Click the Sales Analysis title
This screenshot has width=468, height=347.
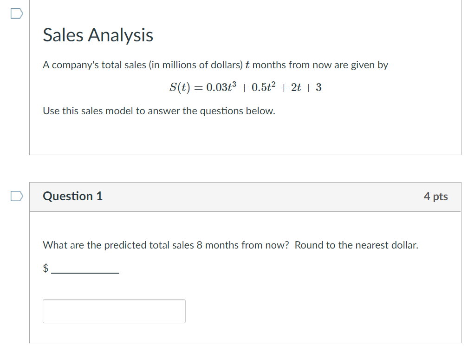[x=98, y=35]
